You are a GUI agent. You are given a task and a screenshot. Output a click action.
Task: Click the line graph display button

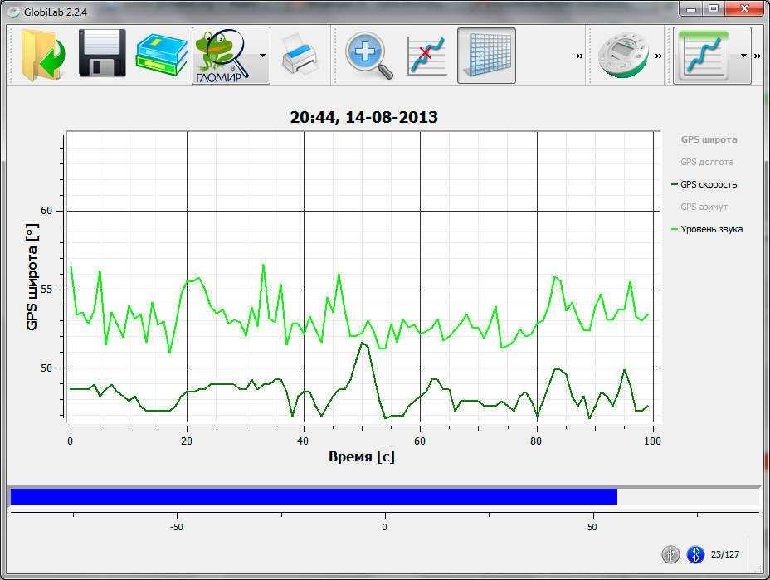tap(701, 56)
